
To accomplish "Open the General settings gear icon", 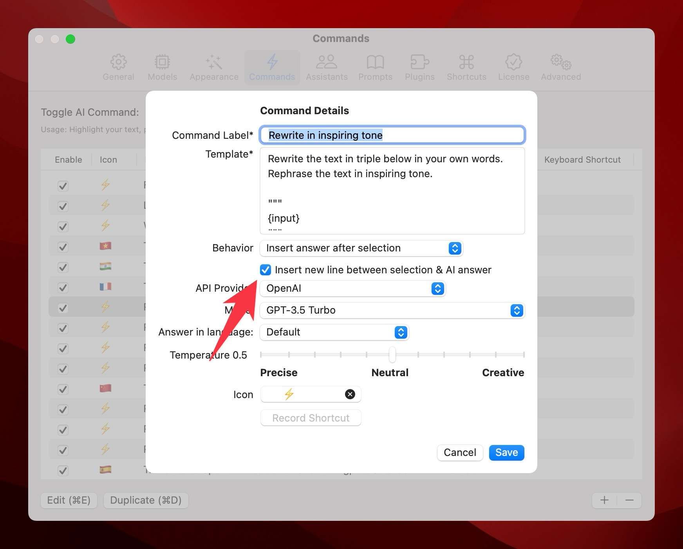I will (118, 62).
